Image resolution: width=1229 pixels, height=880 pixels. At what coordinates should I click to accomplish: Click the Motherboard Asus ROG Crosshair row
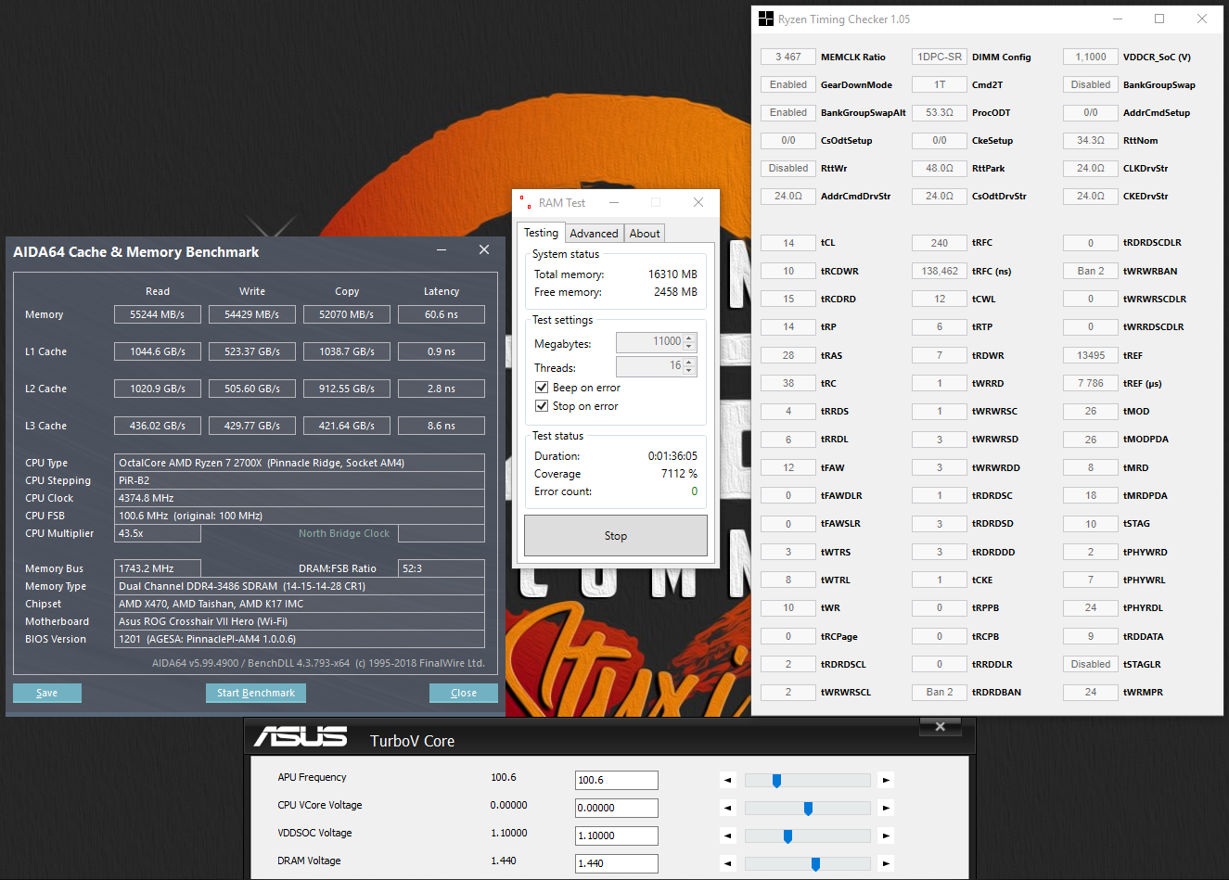300,621
